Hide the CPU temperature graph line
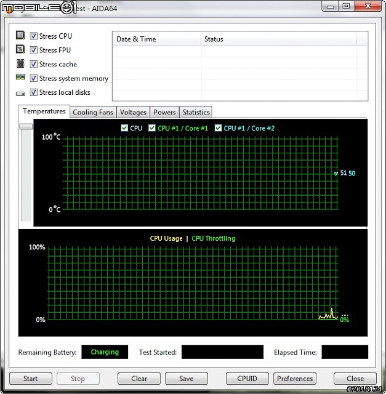The width and height of the screenshot is (386, 394). [x=124, y=128]
